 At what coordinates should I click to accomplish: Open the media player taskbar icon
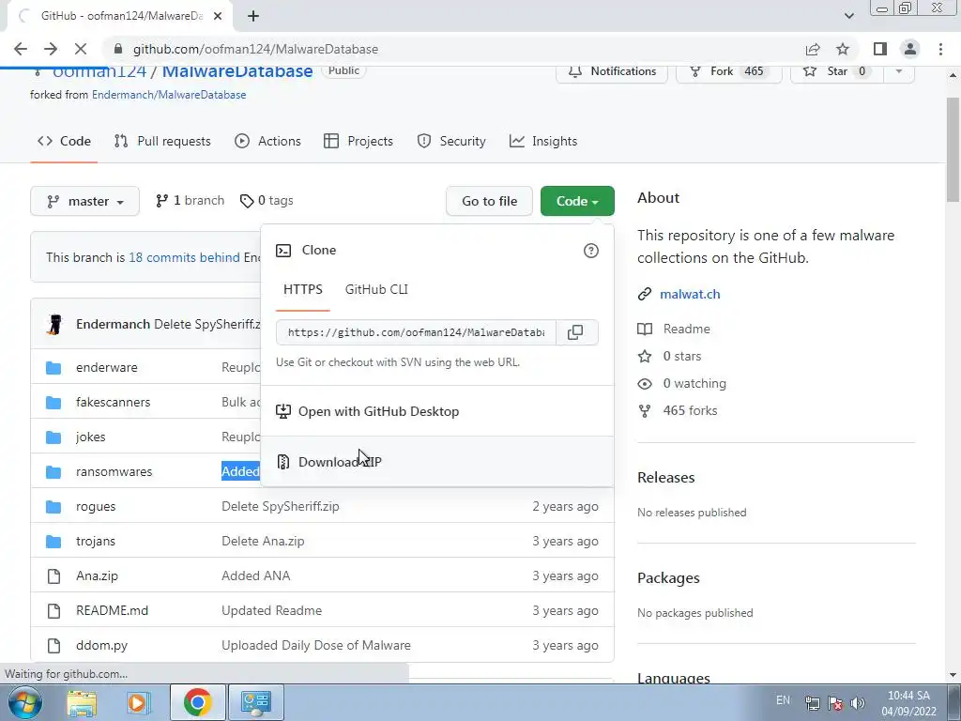click(x=139, y=702)
